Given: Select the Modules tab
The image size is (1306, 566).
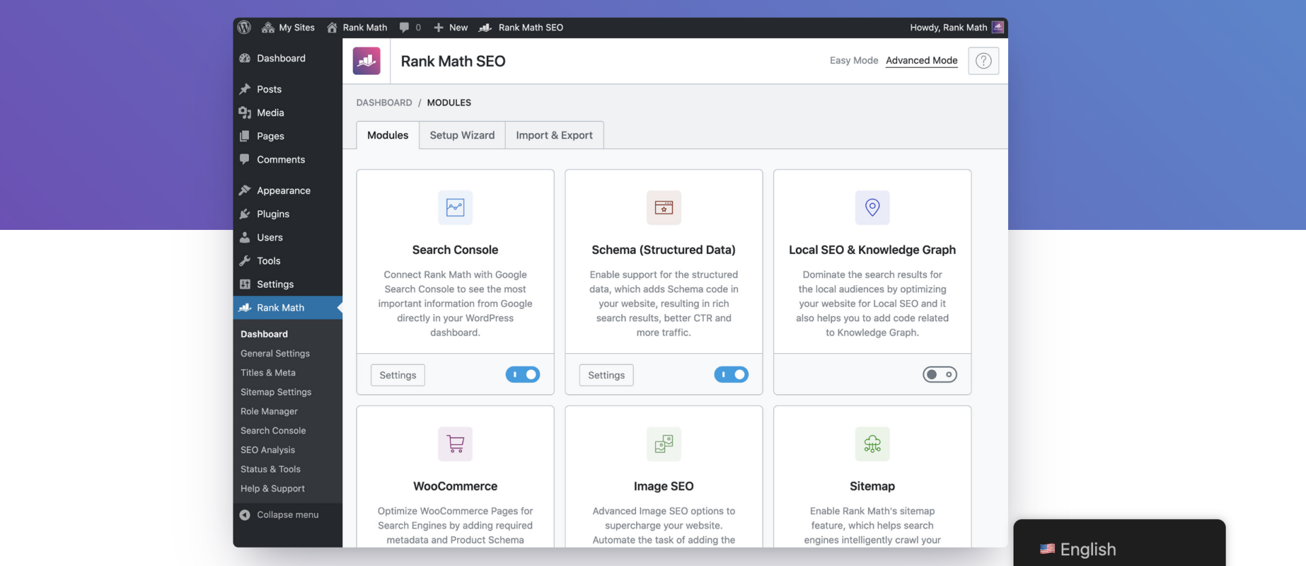Looking at the screenshot, I should point(388,135).
